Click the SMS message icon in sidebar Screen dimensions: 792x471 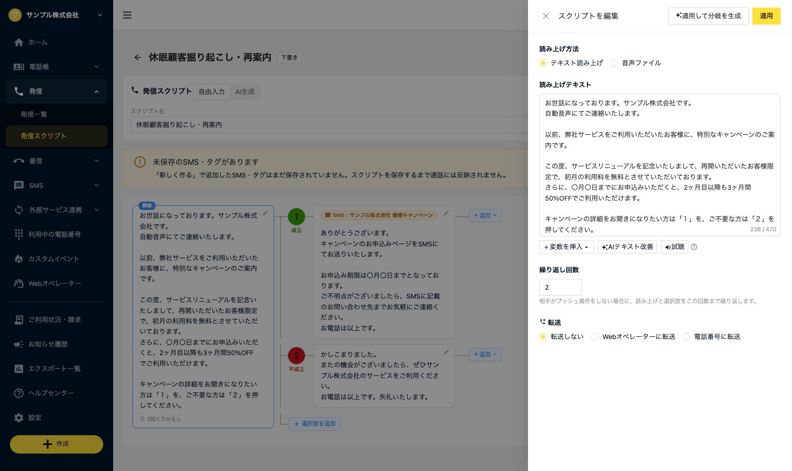click(x=19, y=186)
